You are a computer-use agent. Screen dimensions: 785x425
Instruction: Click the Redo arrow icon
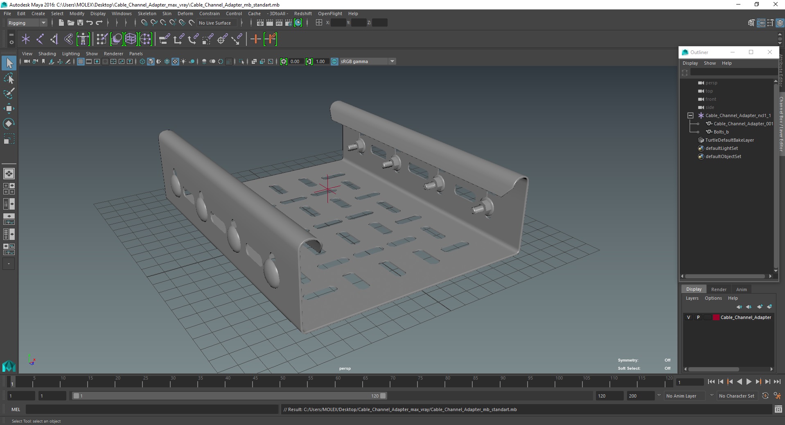pos(99,23)
